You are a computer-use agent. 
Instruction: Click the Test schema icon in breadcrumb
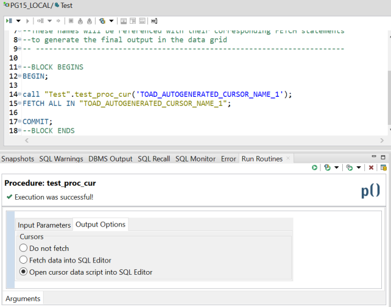coord(57,5)
